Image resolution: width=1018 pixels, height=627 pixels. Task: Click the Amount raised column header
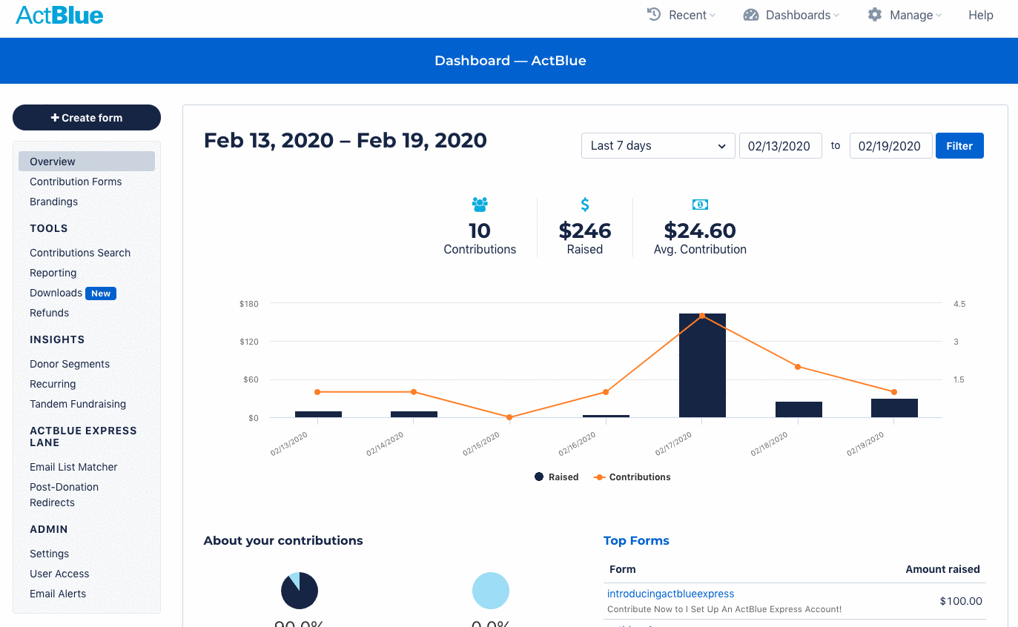(942, 569)
